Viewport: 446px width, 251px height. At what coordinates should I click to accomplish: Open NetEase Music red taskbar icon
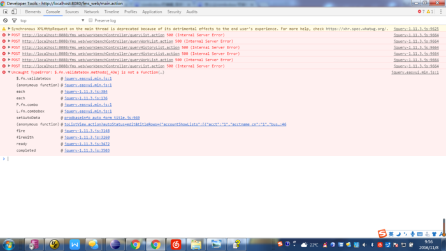[x=176, y=245]
